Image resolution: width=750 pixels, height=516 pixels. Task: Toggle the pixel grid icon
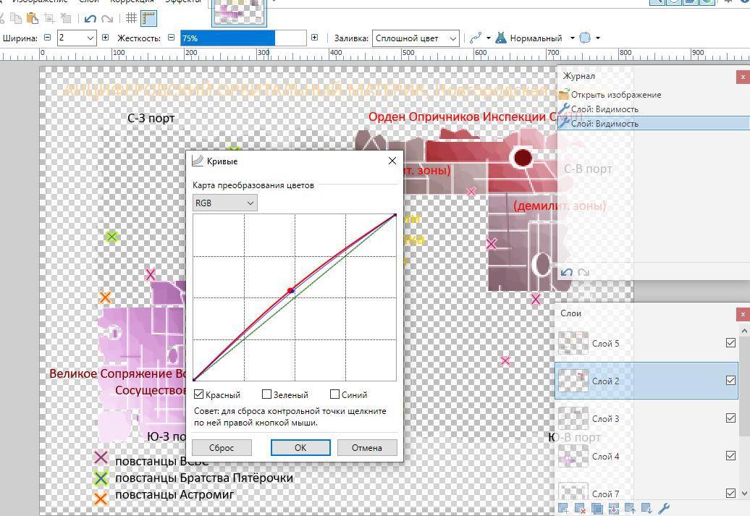(x=131, y=18)
